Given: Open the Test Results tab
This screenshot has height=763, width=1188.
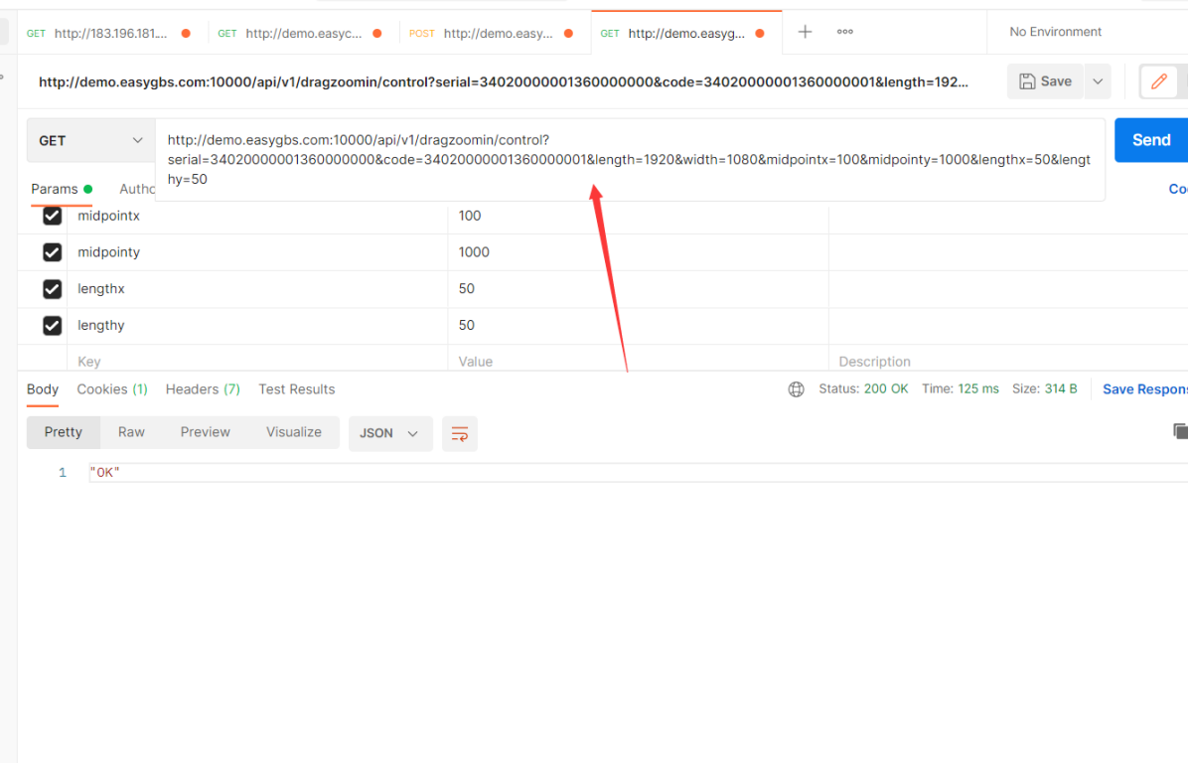Looking at the screenshot, I should point(296,389).
